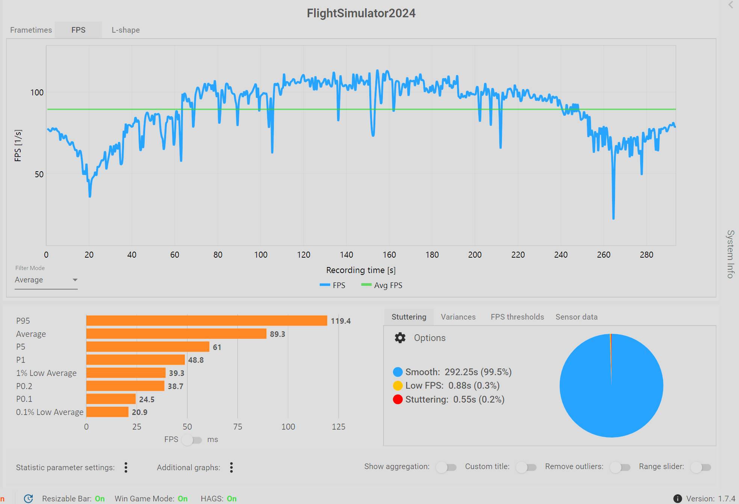Enable the Range slider toggle
The height and width of the screenshot is (504, 739).
click(701, 467)
